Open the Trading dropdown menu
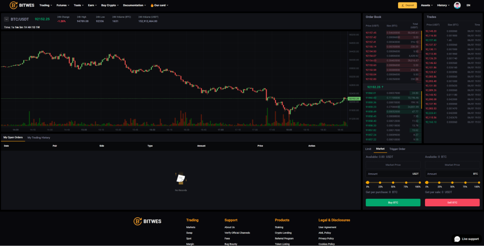The image size is (484, 246). pos(46,5)
